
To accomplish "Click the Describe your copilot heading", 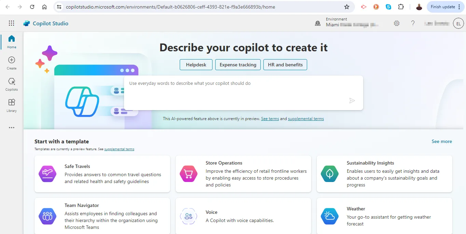I will [244, 48].
